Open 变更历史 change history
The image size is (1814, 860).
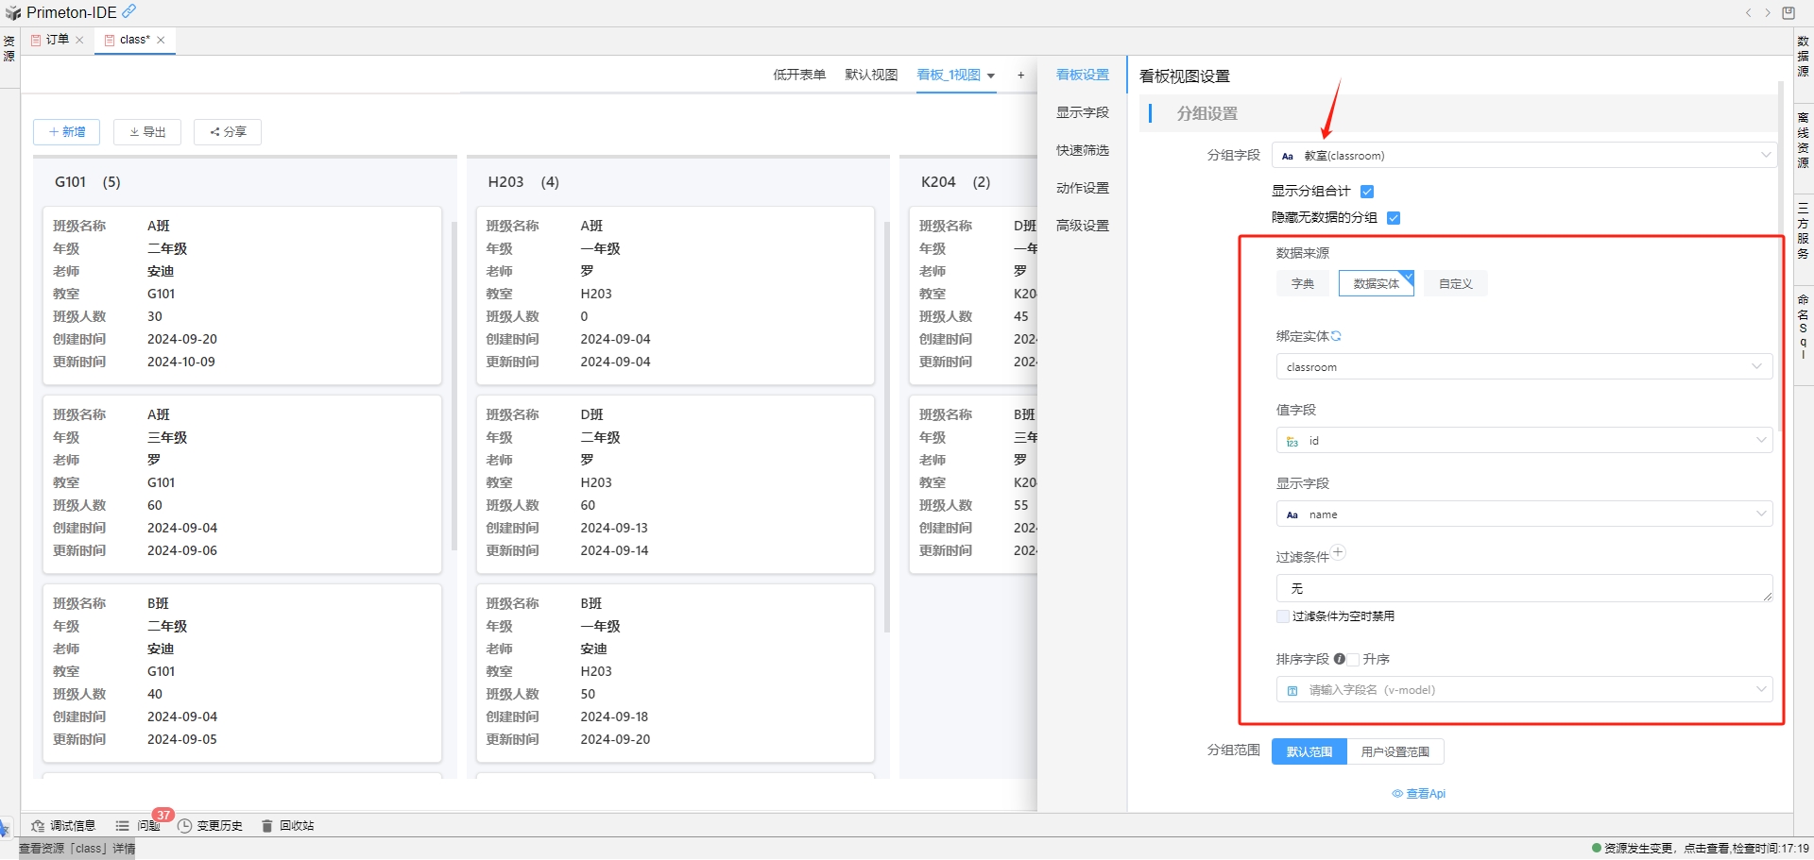tap(210, 826)
